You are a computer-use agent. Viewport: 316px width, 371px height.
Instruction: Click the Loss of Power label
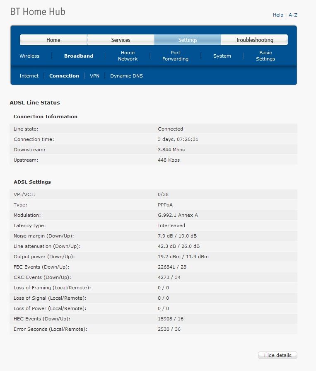(50, 308)
